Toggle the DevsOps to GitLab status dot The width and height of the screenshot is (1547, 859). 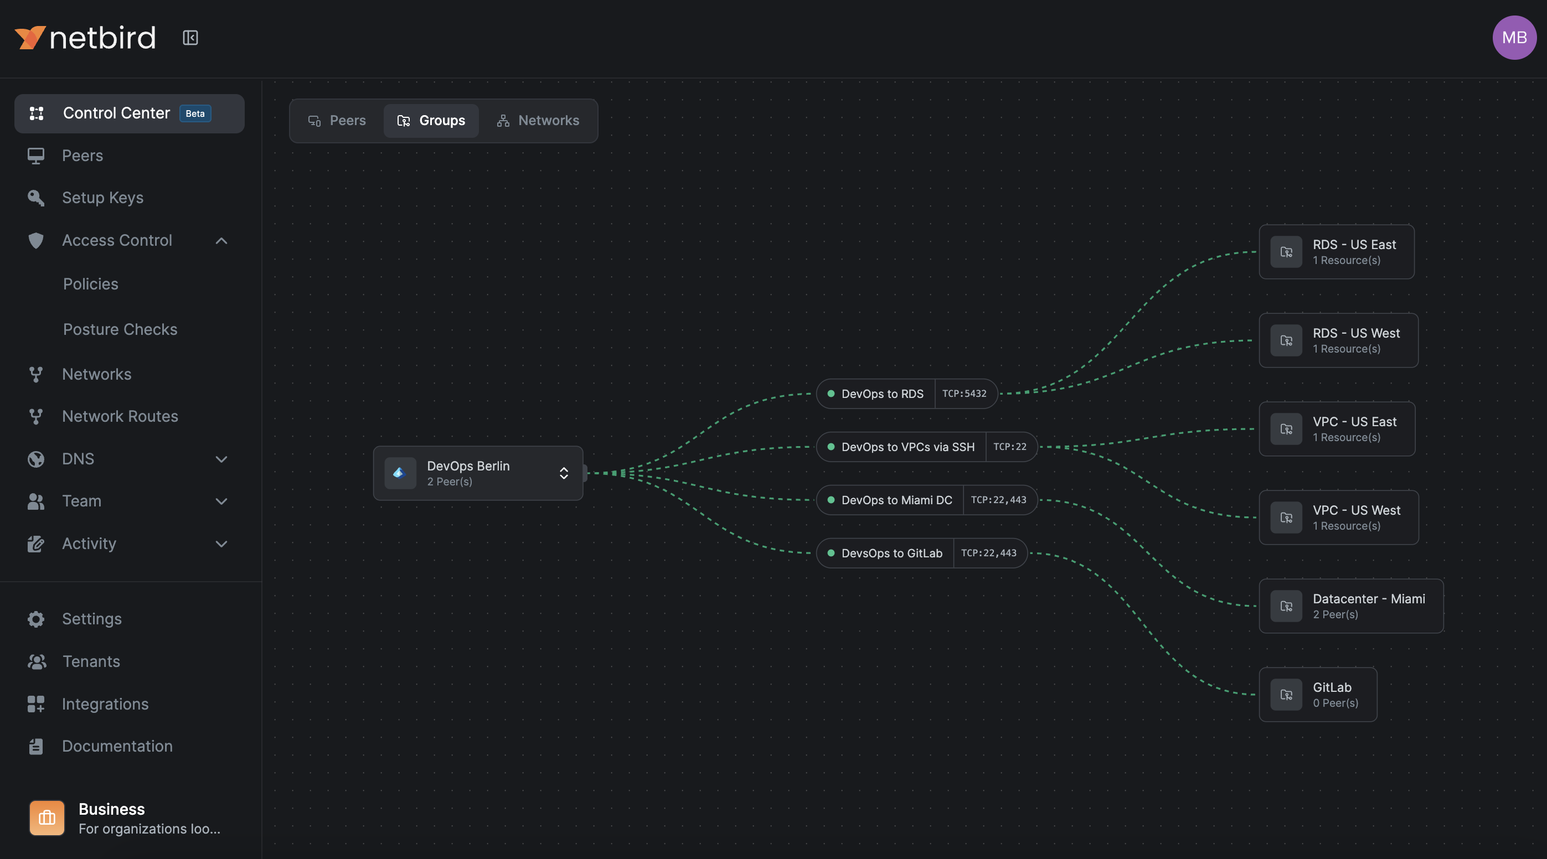(x=831, y=553)
